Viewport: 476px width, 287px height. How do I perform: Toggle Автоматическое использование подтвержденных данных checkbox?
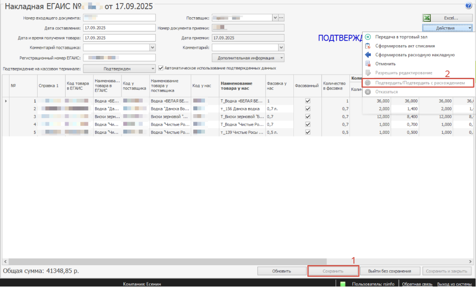(161, 68)
